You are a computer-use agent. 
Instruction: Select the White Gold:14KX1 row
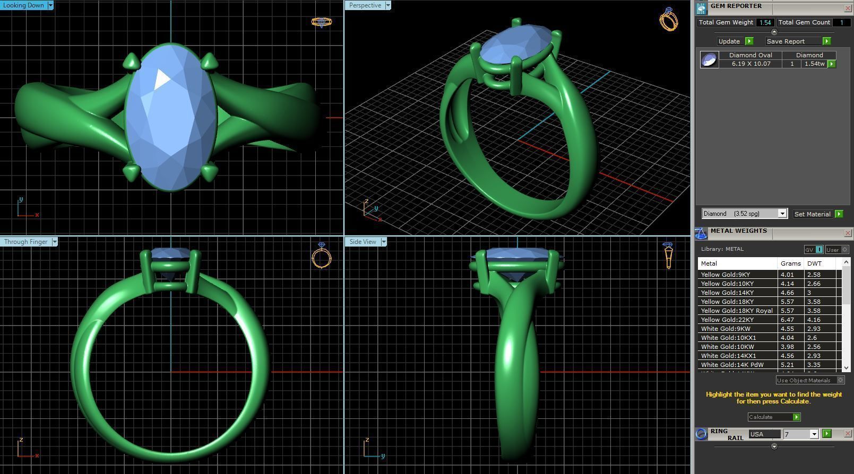click(770, 356)
